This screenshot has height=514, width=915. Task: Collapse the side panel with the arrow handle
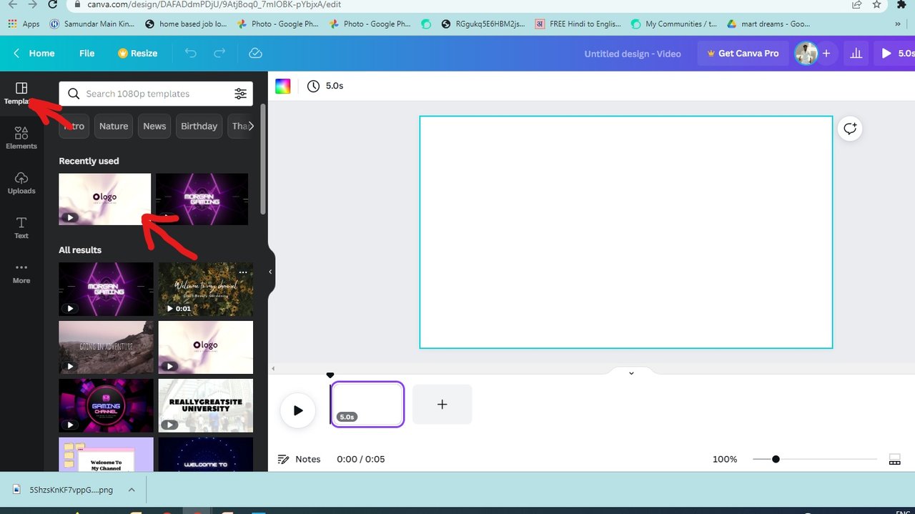click(270, 272)
